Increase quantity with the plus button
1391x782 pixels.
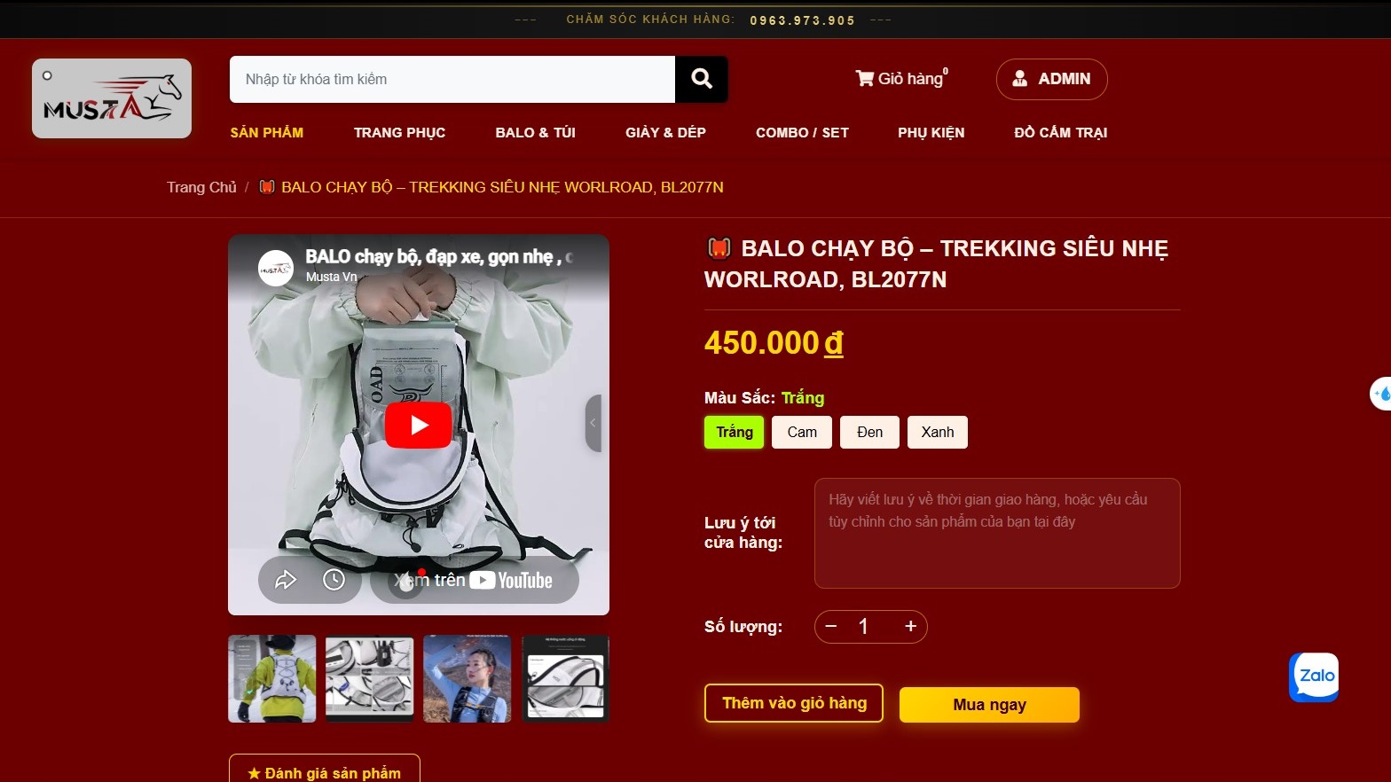pyautogui.click(x=910, y=627)
